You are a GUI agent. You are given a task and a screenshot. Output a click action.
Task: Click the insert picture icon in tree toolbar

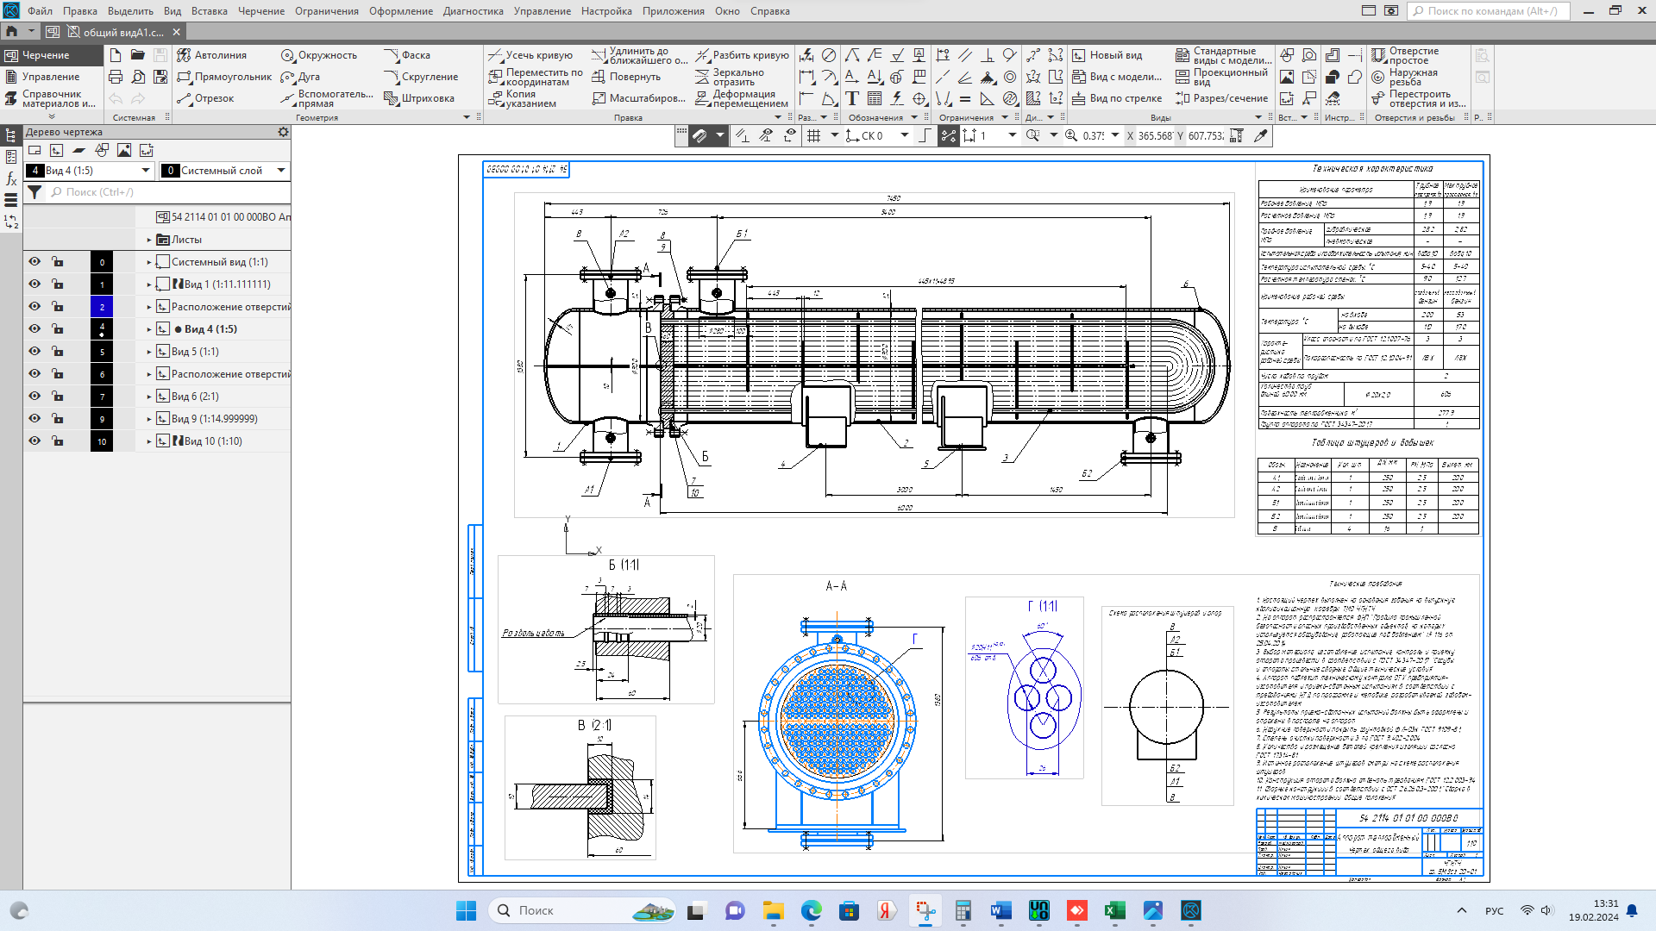(124, 150)
